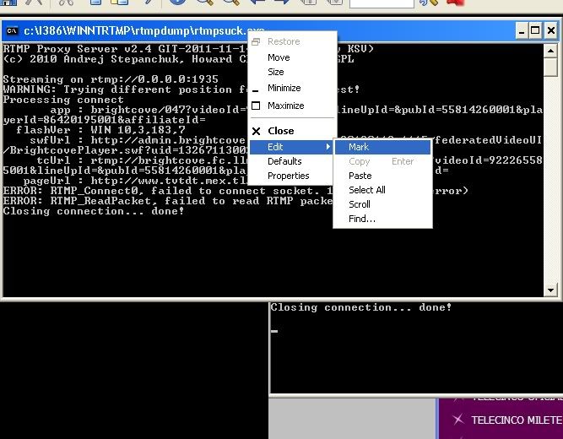563x439 pixels.
Task: Open Defaults from the console menu
Action: (x=284, y=161)
